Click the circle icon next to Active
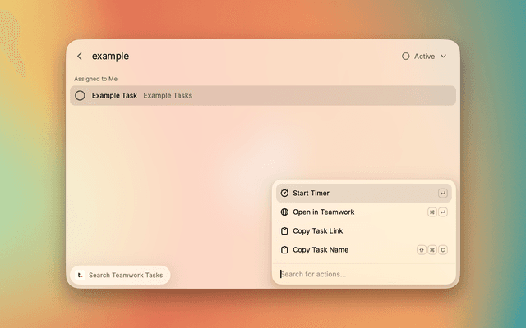This screenshot has width=526, height=328. 405,57
